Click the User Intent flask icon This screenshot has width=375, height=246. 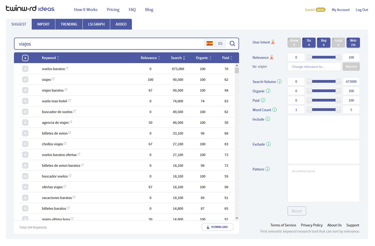(273, 42)
